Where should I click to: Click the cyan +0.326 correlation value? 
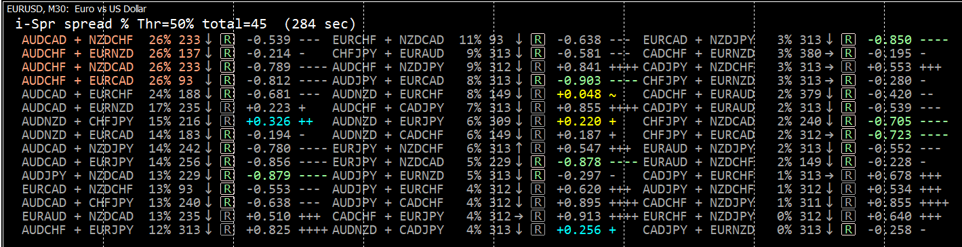tap(264, 121)
